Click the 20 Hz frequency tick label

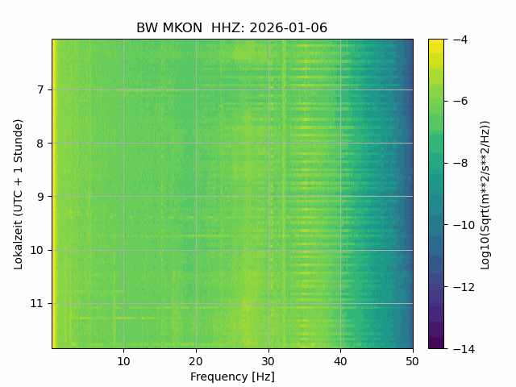196,362
